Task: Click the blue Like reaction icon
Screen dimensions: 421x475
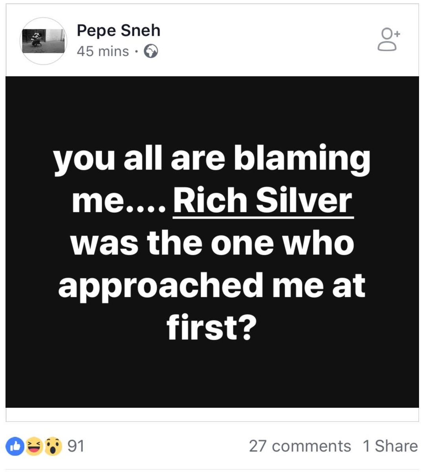Action: point(15,446)
